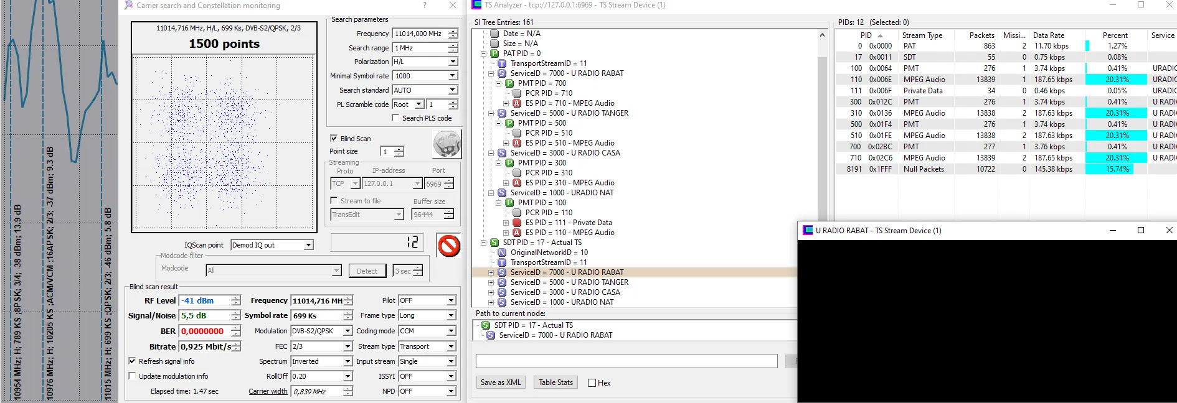
Task: Click the Table Stats button
Action: [x=555, y=382]
